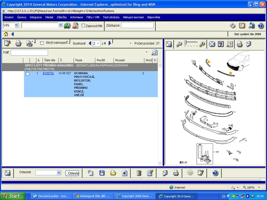Expand the VIN value combo box
Viewport: 267px width, 200px height.
coord(60,25)
